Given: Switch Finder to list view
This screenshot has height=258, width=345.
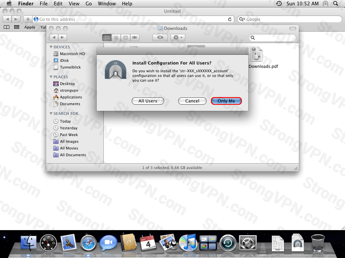Looking at the screenshot, I should click(x=116, y=38).
